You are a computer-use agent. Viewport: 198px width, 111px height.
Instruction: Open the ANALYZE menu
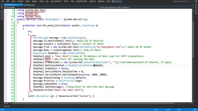92,1
